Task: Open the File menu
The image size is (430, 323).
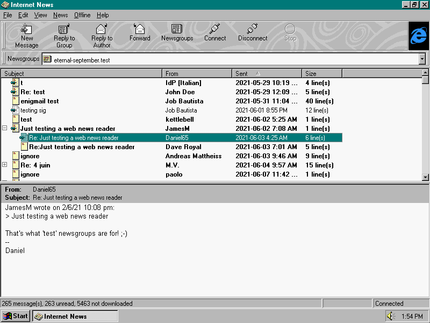Action: 8,15
